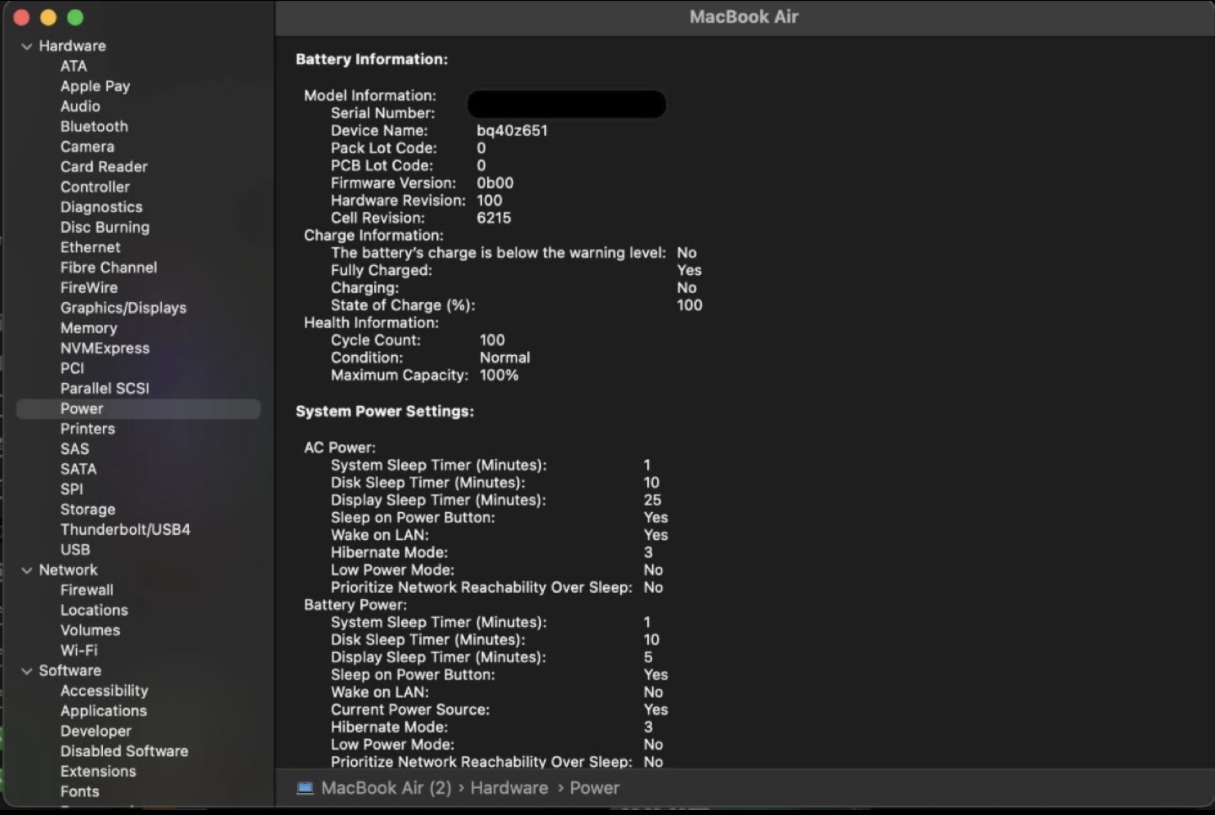
Task: Click the Battery Information heading
Action: (371, 60)
